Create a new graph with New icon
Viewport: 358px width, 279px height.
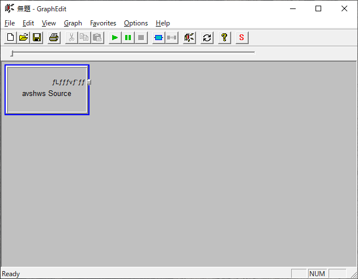coord(11,37)
